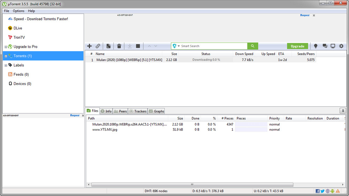
Task: Switch to the Graphs tab
Action: [x=156, y=111]
